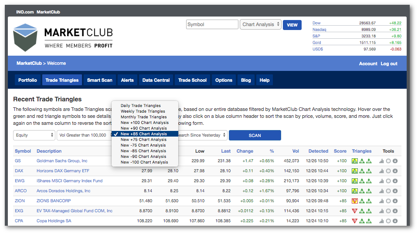Open the bar chart tool for GS
This screenshot has width=418, height=234.
[381, 161]
